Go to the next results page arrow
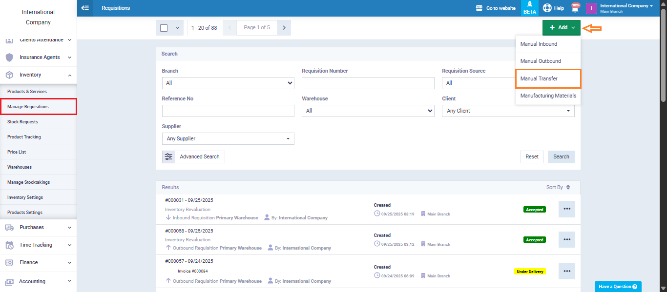The image size is (667, 292). 284,28
